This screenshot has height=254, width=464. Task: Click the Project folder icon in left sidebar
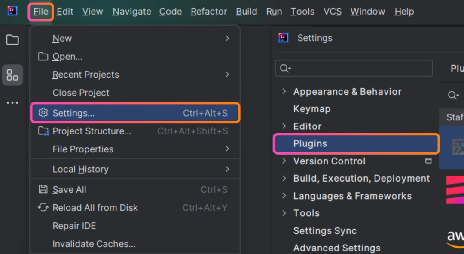(x=12, y=40)
